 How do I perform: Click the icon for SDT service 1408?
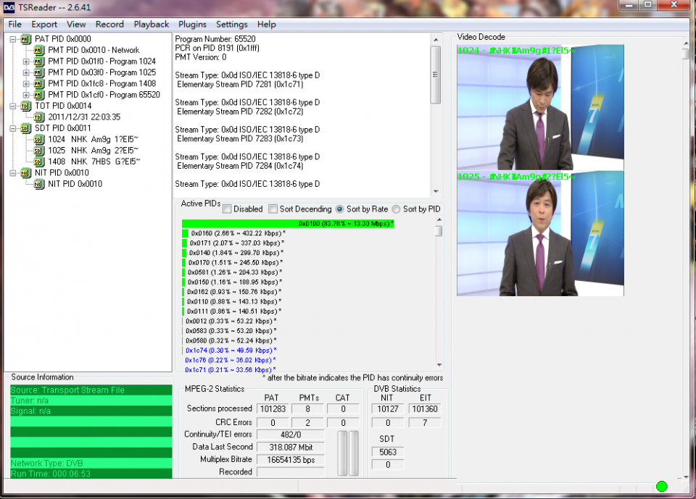pyautogui.click(x=39, y=162)
